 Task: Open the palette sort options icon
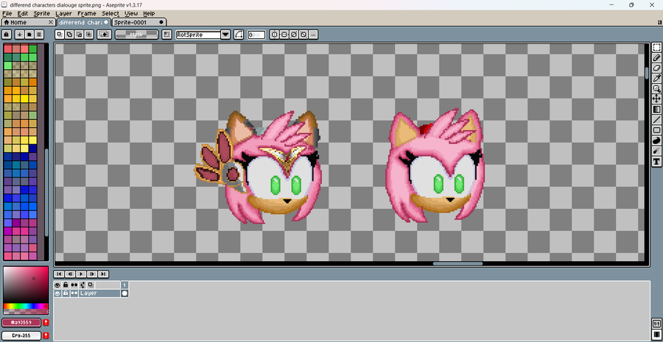coord(19,35)
